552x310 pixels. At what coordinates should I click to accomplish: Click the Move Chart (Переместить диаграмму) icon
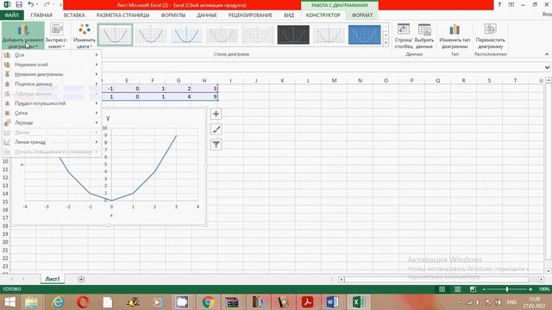pos(490,35)
